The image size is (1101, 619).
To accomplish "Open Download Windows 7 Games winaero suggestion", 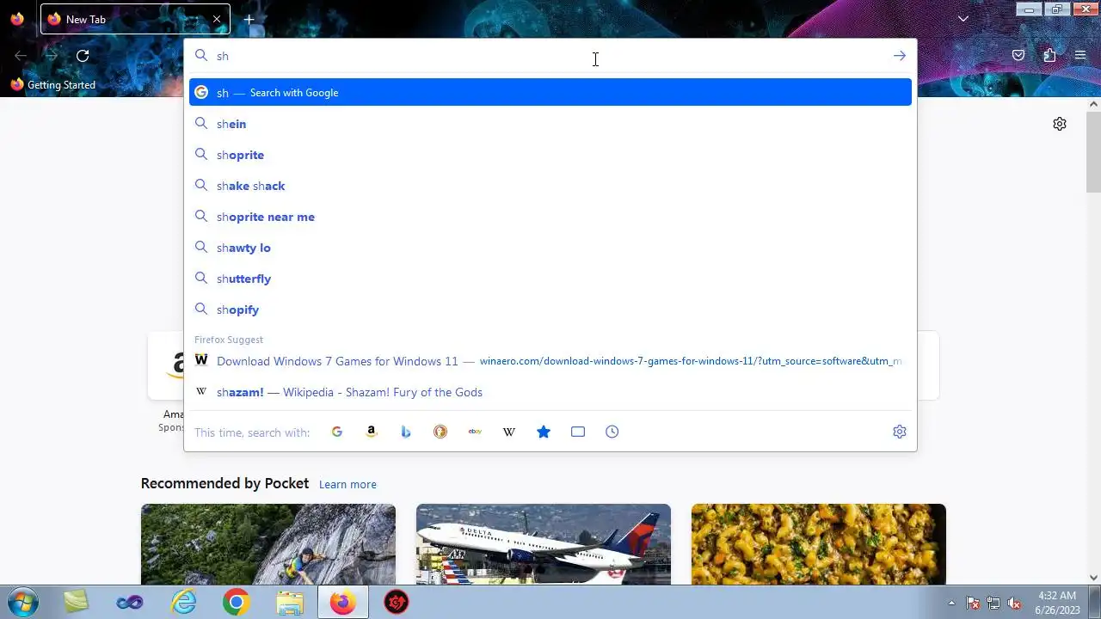I will coord(550,361).
